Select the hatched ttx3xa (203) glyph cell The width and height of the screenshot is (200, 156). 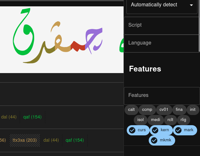[x=25, y=140]
